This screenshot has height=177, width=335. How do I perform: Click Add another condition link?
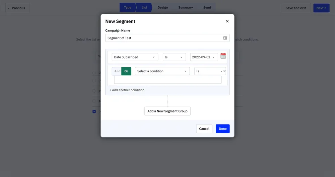coord(127,90)
